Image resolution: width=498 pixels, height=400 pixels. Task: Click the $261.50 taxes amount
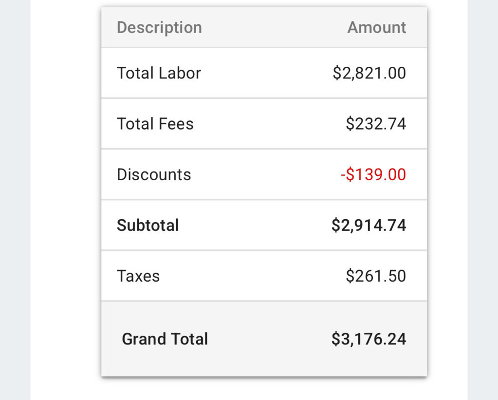click(376, 276)
